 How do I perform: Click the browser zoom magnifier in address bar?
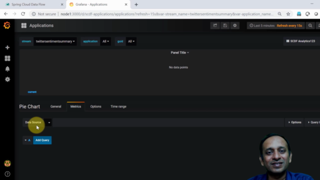(x=279, y=14)
